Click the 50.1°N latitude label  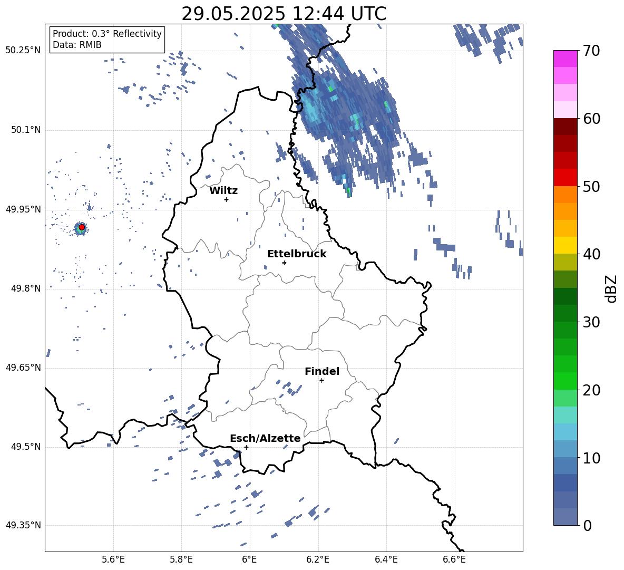(26, 130)
